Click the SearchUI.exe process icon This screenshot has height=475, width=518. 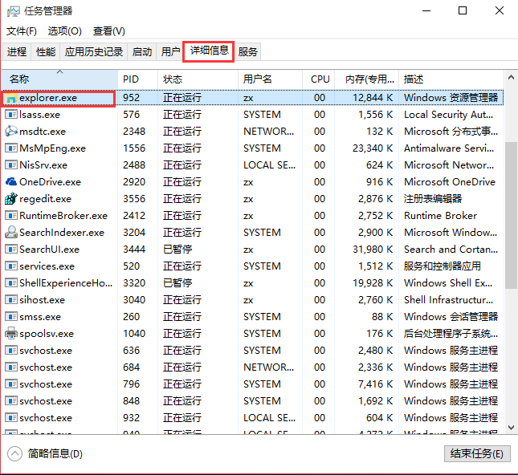(x=11, y=250)
